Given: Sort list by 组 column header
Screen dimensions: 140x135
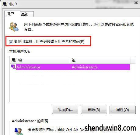Looking at the screenshot, I should coord(100,60).
